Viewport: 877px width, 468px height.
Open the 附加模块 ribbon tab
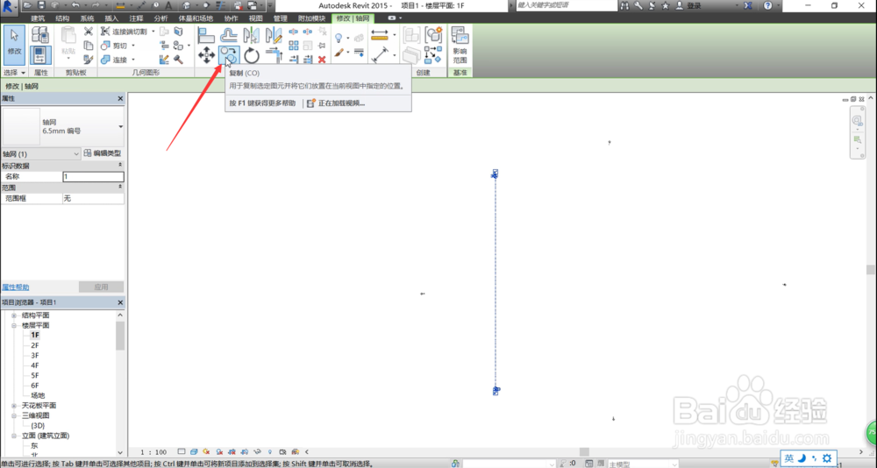(x=311, y=18)
